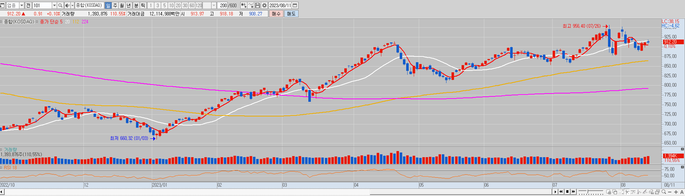Adjust the playback speed slider handle
Screen dimensions: 685x196
click(x=588, y=192)
